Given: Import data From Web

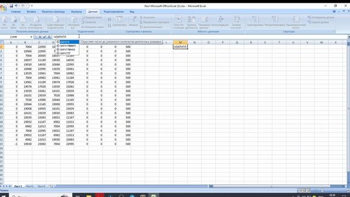Looking at the screenshot, I should pyautogui.click(x=13, y=22).
